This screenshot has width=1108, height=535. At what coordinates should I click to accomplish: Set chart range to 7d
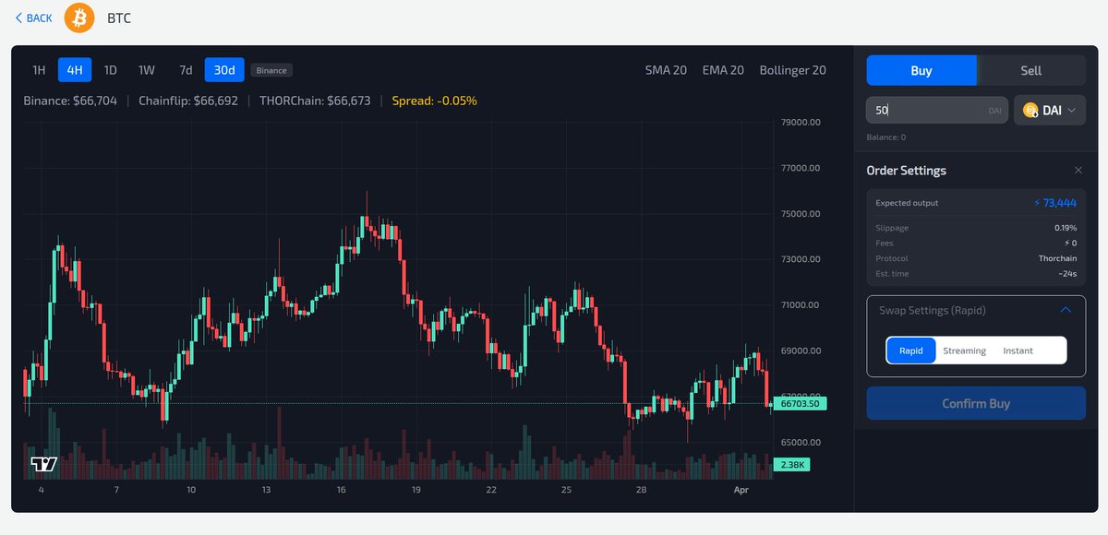coord(186,70)
